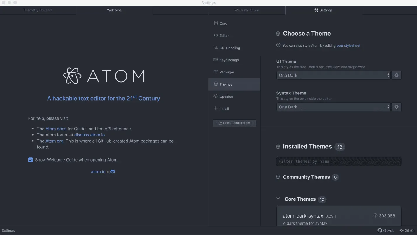
Task: Click the Settings label in status bar
Action: (8, 231)
